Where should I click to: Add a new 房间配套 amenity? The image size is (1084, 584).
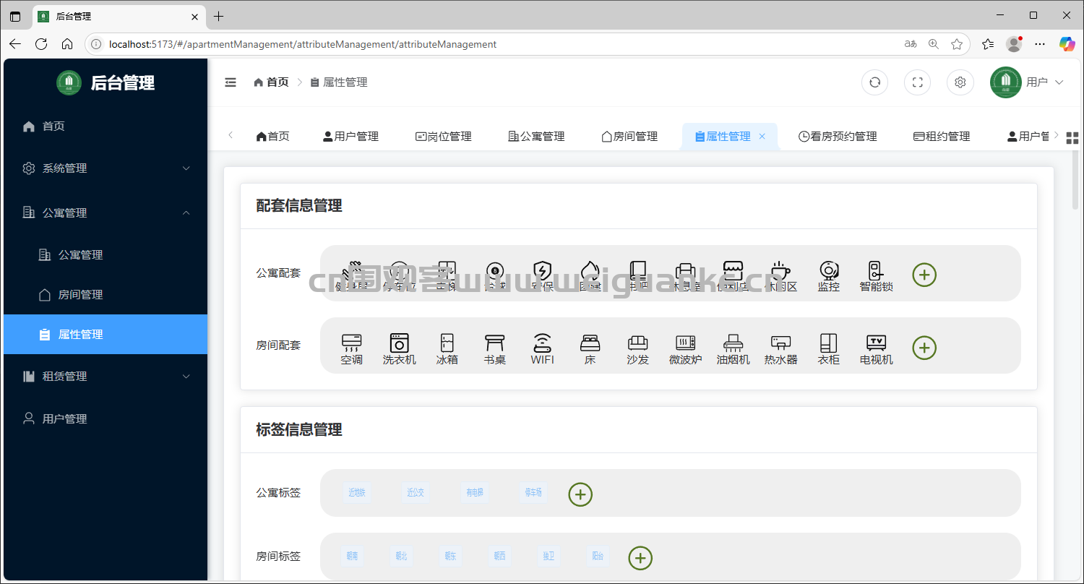coord(924,348)
